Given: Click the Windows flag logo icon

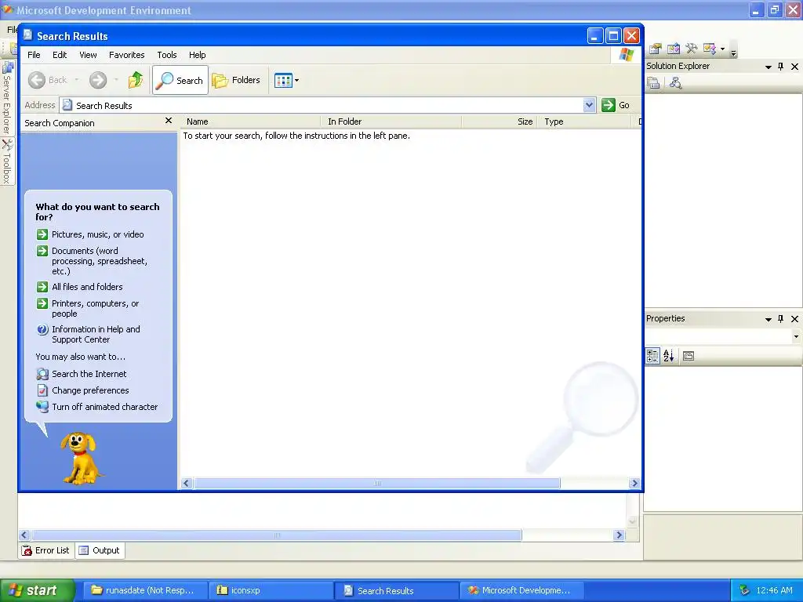Looking at the screenshot, I should click(x=626, y=55).
